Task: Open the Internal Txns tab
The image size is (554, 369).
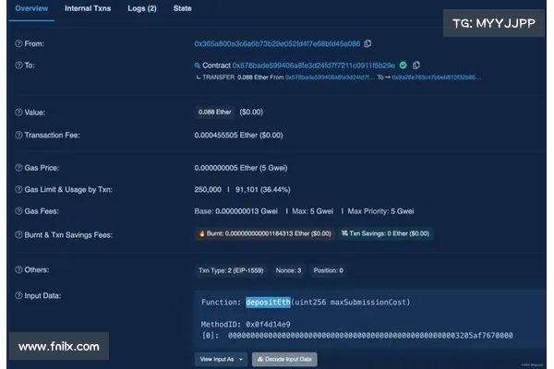Action: click(x=88, y=8)
